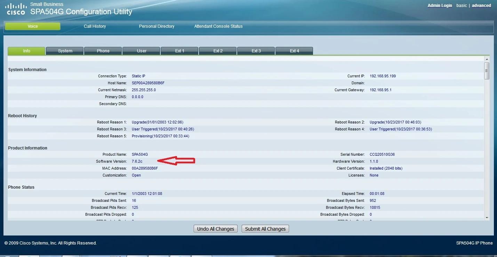
Task: Click the Admin Login link
Action: 440,6
